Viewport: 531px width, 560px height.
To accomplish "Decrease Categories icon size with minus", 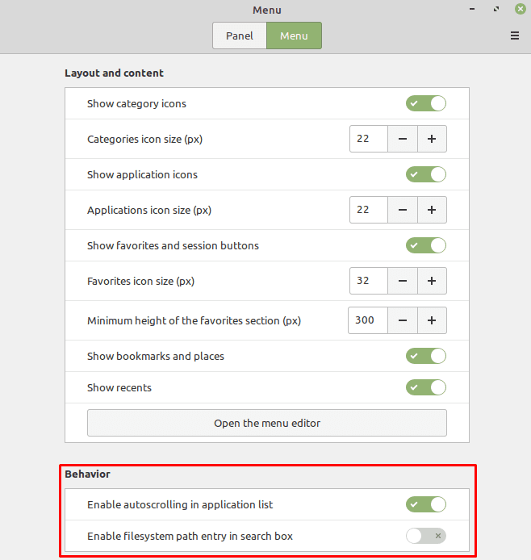I will tap(403, 139).
